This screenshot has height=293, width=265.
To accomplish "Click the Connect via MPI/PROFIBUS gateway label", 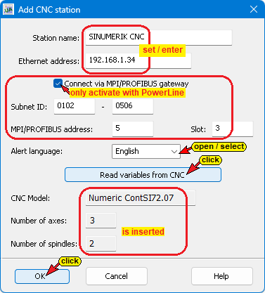I will [127, 84].
